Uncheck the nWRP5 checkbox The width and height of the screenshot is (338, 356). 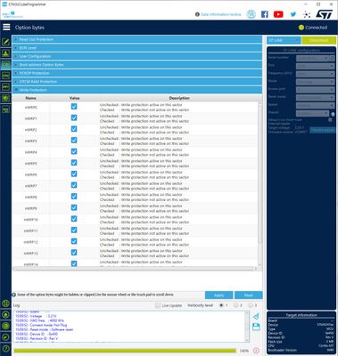click(74, 163)
